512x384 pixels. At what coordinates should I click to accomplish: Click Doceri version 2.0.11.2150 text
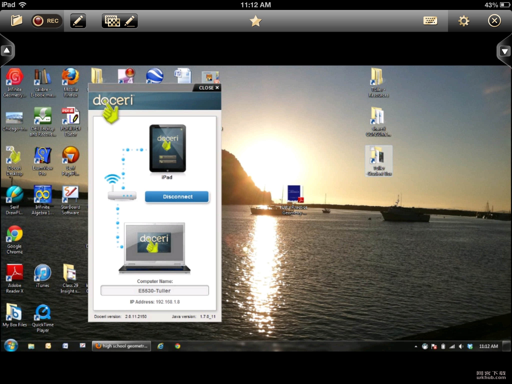tap(120, 316)
